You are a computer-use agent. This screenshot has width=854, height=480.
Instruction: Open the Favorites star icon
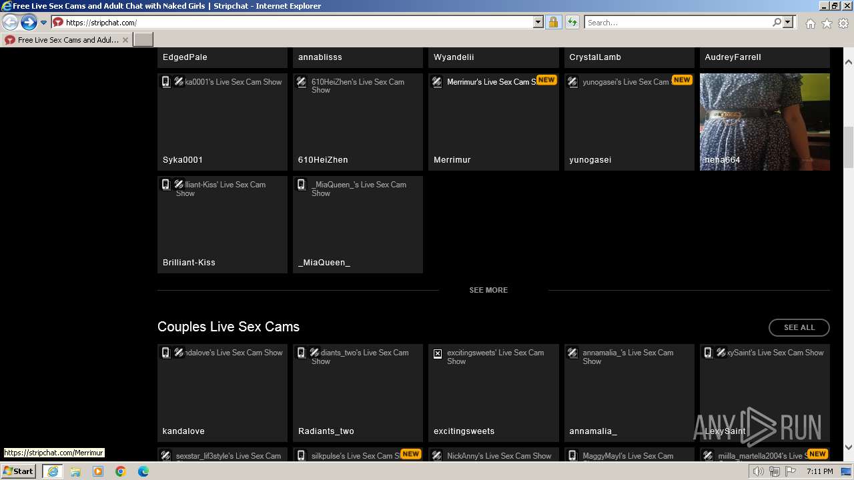(x=827, y=23)
